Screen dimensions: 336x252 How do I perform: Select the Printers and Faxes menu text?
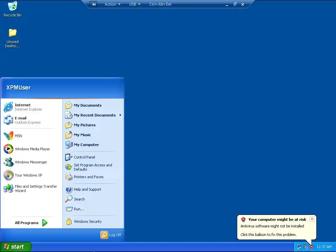[89, 177]
